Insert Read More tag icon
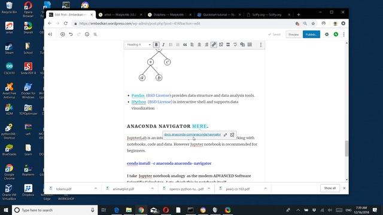 (228, 45)
